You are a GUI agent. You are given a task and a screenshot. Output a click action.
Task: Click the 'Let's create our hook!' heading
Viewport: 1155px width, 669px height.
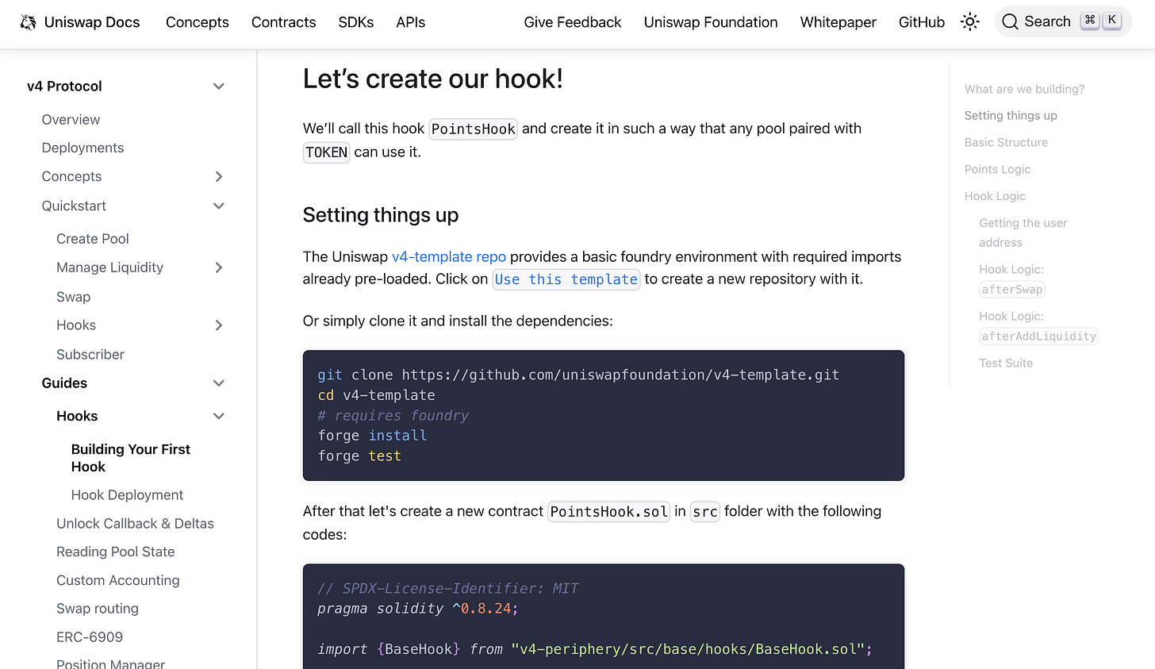433,79
